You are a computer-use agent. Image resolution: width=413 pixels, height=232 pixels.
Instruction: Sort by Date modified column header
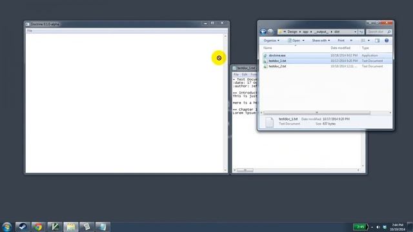tap(340, 48)
